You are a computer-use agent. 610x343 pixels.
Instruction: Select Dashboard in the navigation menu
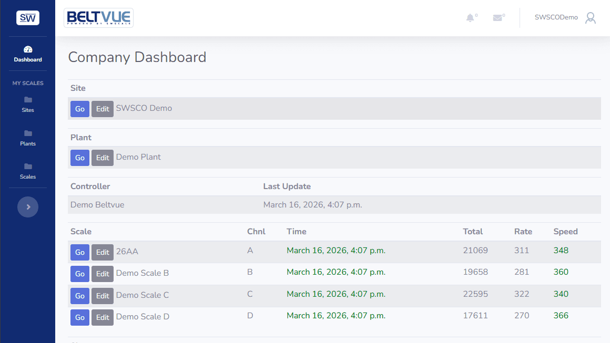27,59
